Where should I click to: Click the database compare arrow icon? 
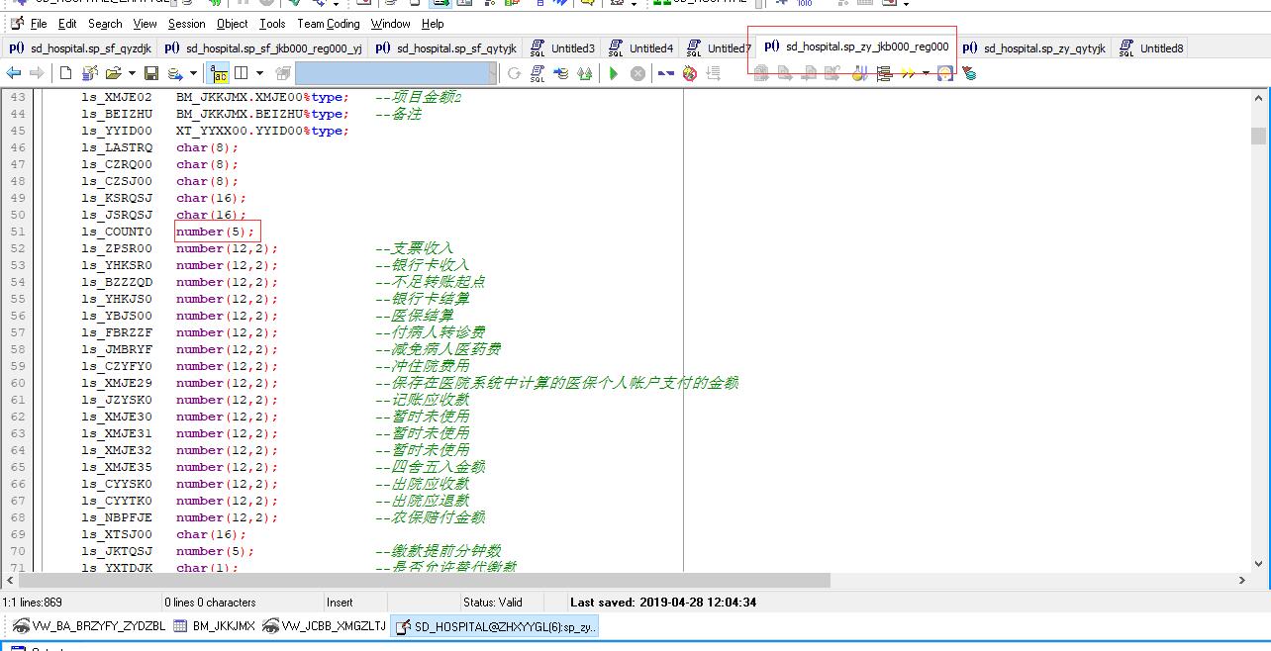[561, 73]
